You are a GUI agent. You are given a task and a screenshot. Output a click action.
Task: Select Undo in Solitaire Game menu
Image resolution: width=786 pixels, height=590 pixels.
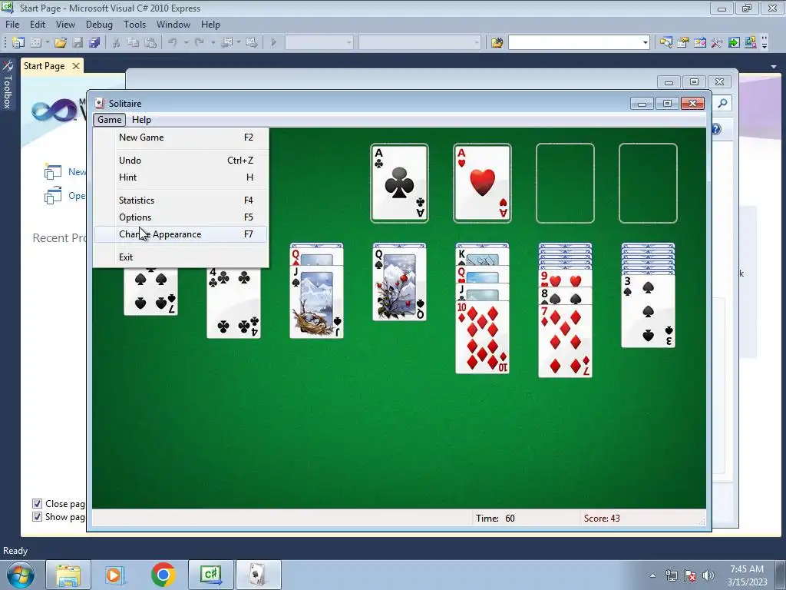tap(181, 161)
